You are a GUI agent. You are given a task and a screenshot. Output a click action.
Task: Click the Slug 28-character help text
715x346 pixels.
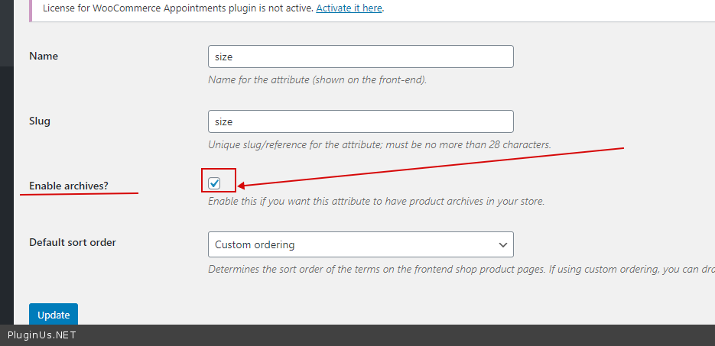tap(379, 144)
